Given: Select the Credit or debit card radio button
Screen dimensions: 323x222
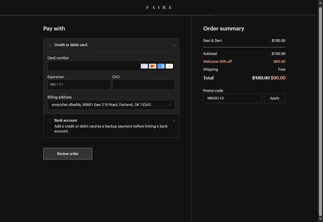Looking at the screenshot, I should click(x=49, y=45).
